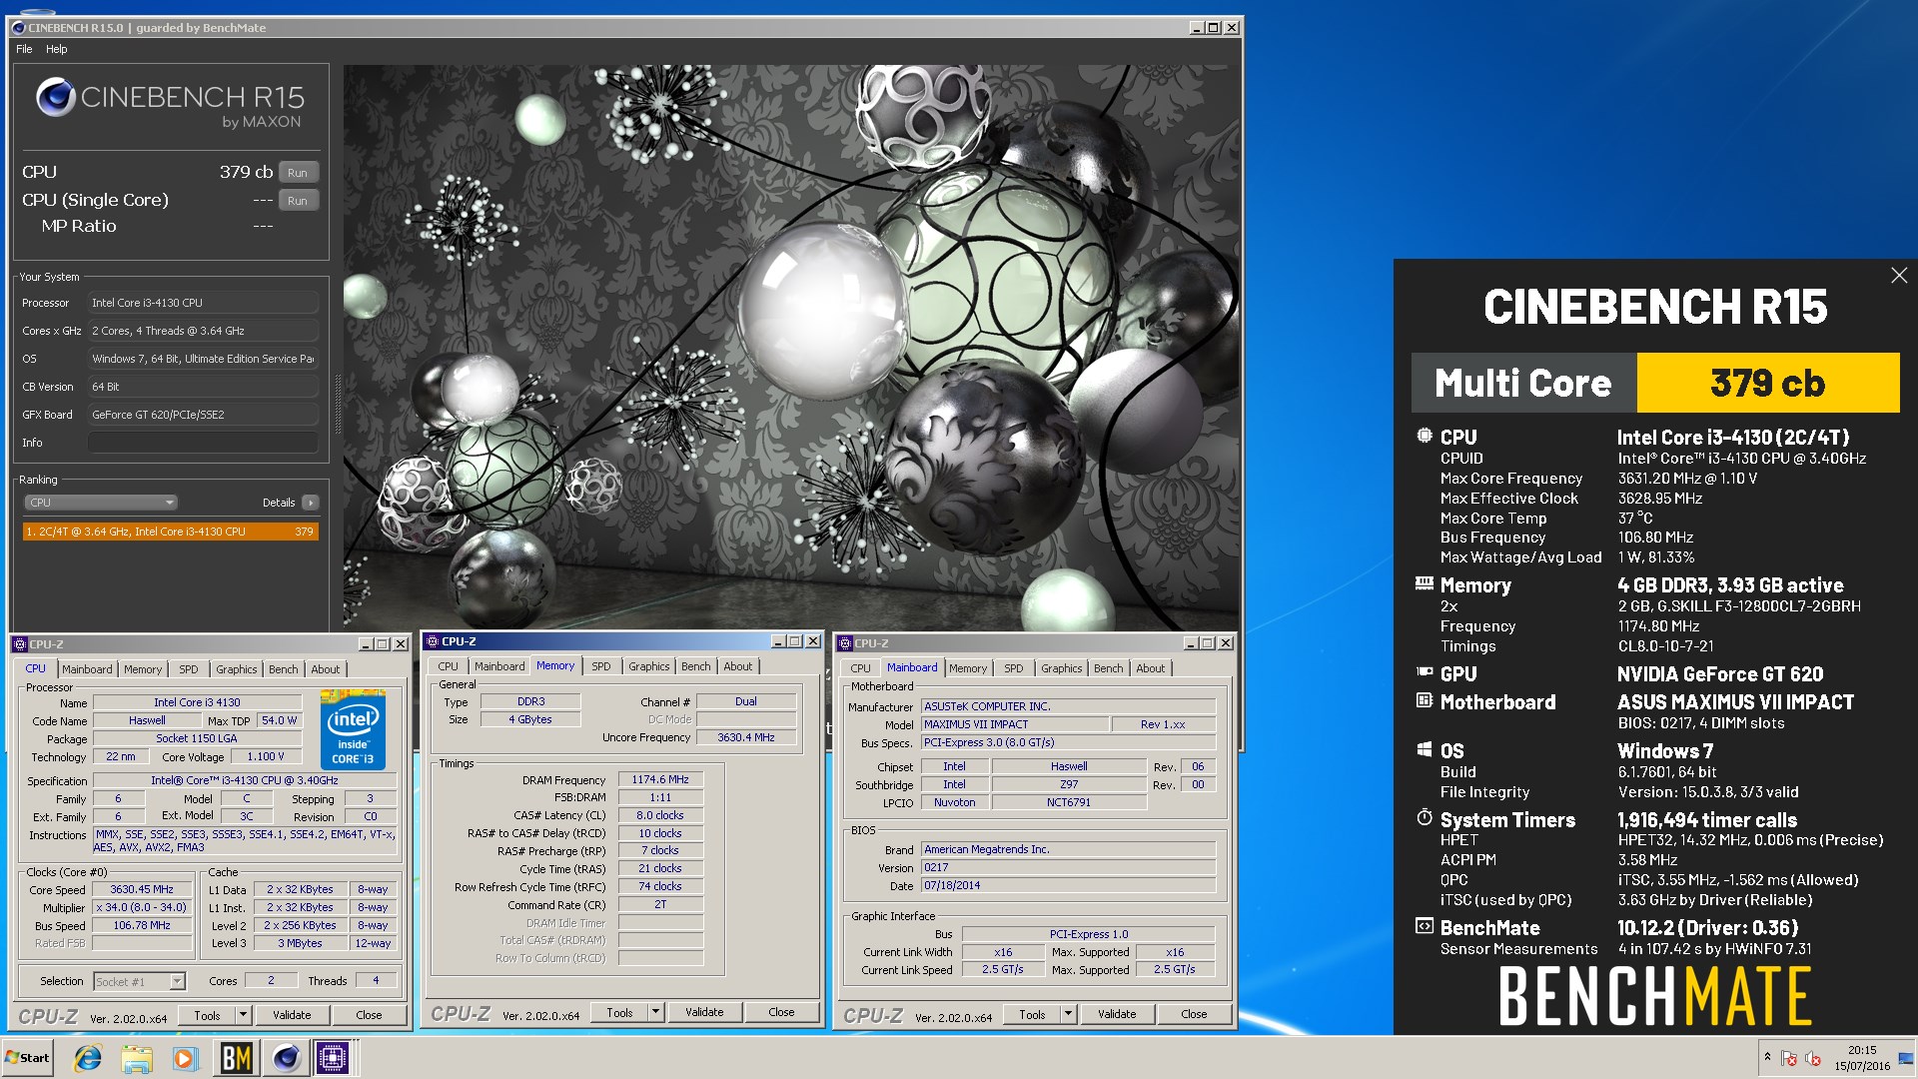Click the BenchMate section icon in panel
This screenshot has width=1918, height=1079.
[1425, 926]
